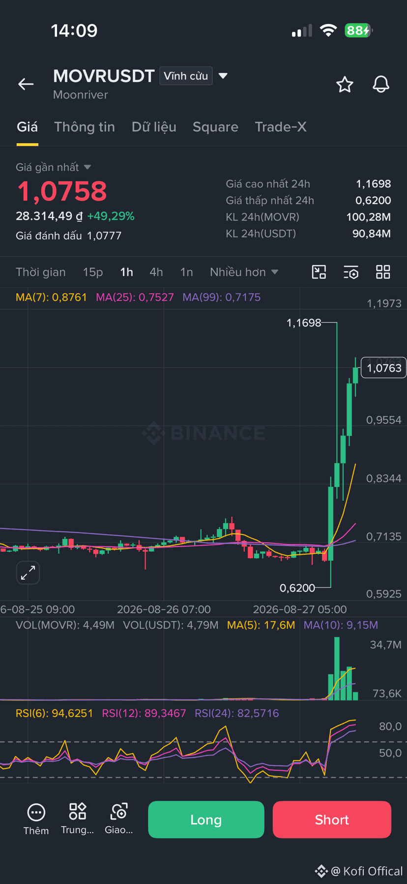Open the Trade-X tab
Screen dimensions: 407x884
tap(281, 127)
